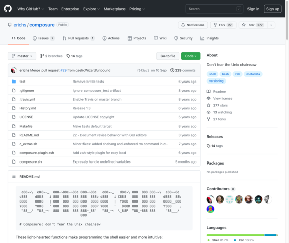Open erichs avatar in latest commit row

(14, 70)
